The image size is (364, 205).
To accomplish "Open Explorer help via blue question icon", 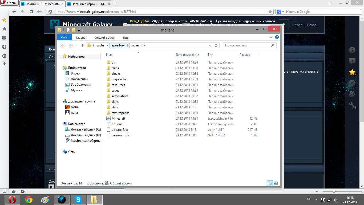I will coord(277,37).
